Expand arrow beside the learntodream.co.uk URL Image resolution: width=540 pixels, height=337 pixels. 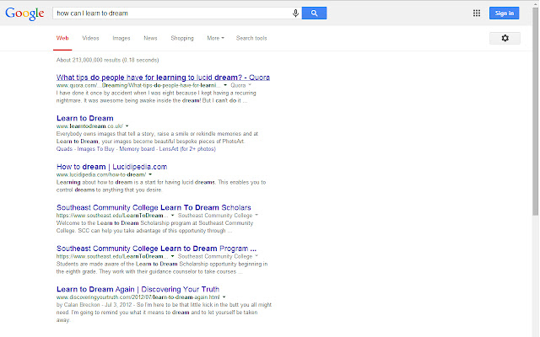[127, 126]
